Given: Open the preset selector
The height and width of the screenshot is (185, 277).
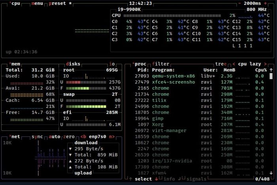Looking at the screenshot, I should pyautogui.click(x=57, y=3).
